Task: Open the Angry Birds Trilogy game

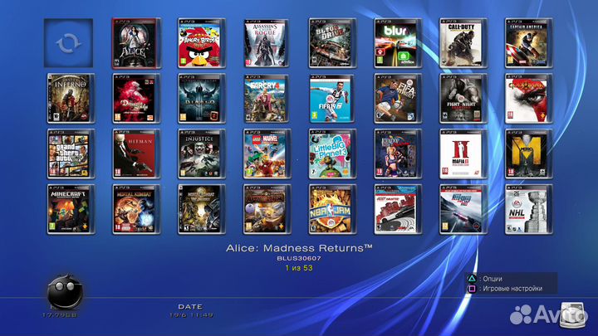Action: (202, 43)
